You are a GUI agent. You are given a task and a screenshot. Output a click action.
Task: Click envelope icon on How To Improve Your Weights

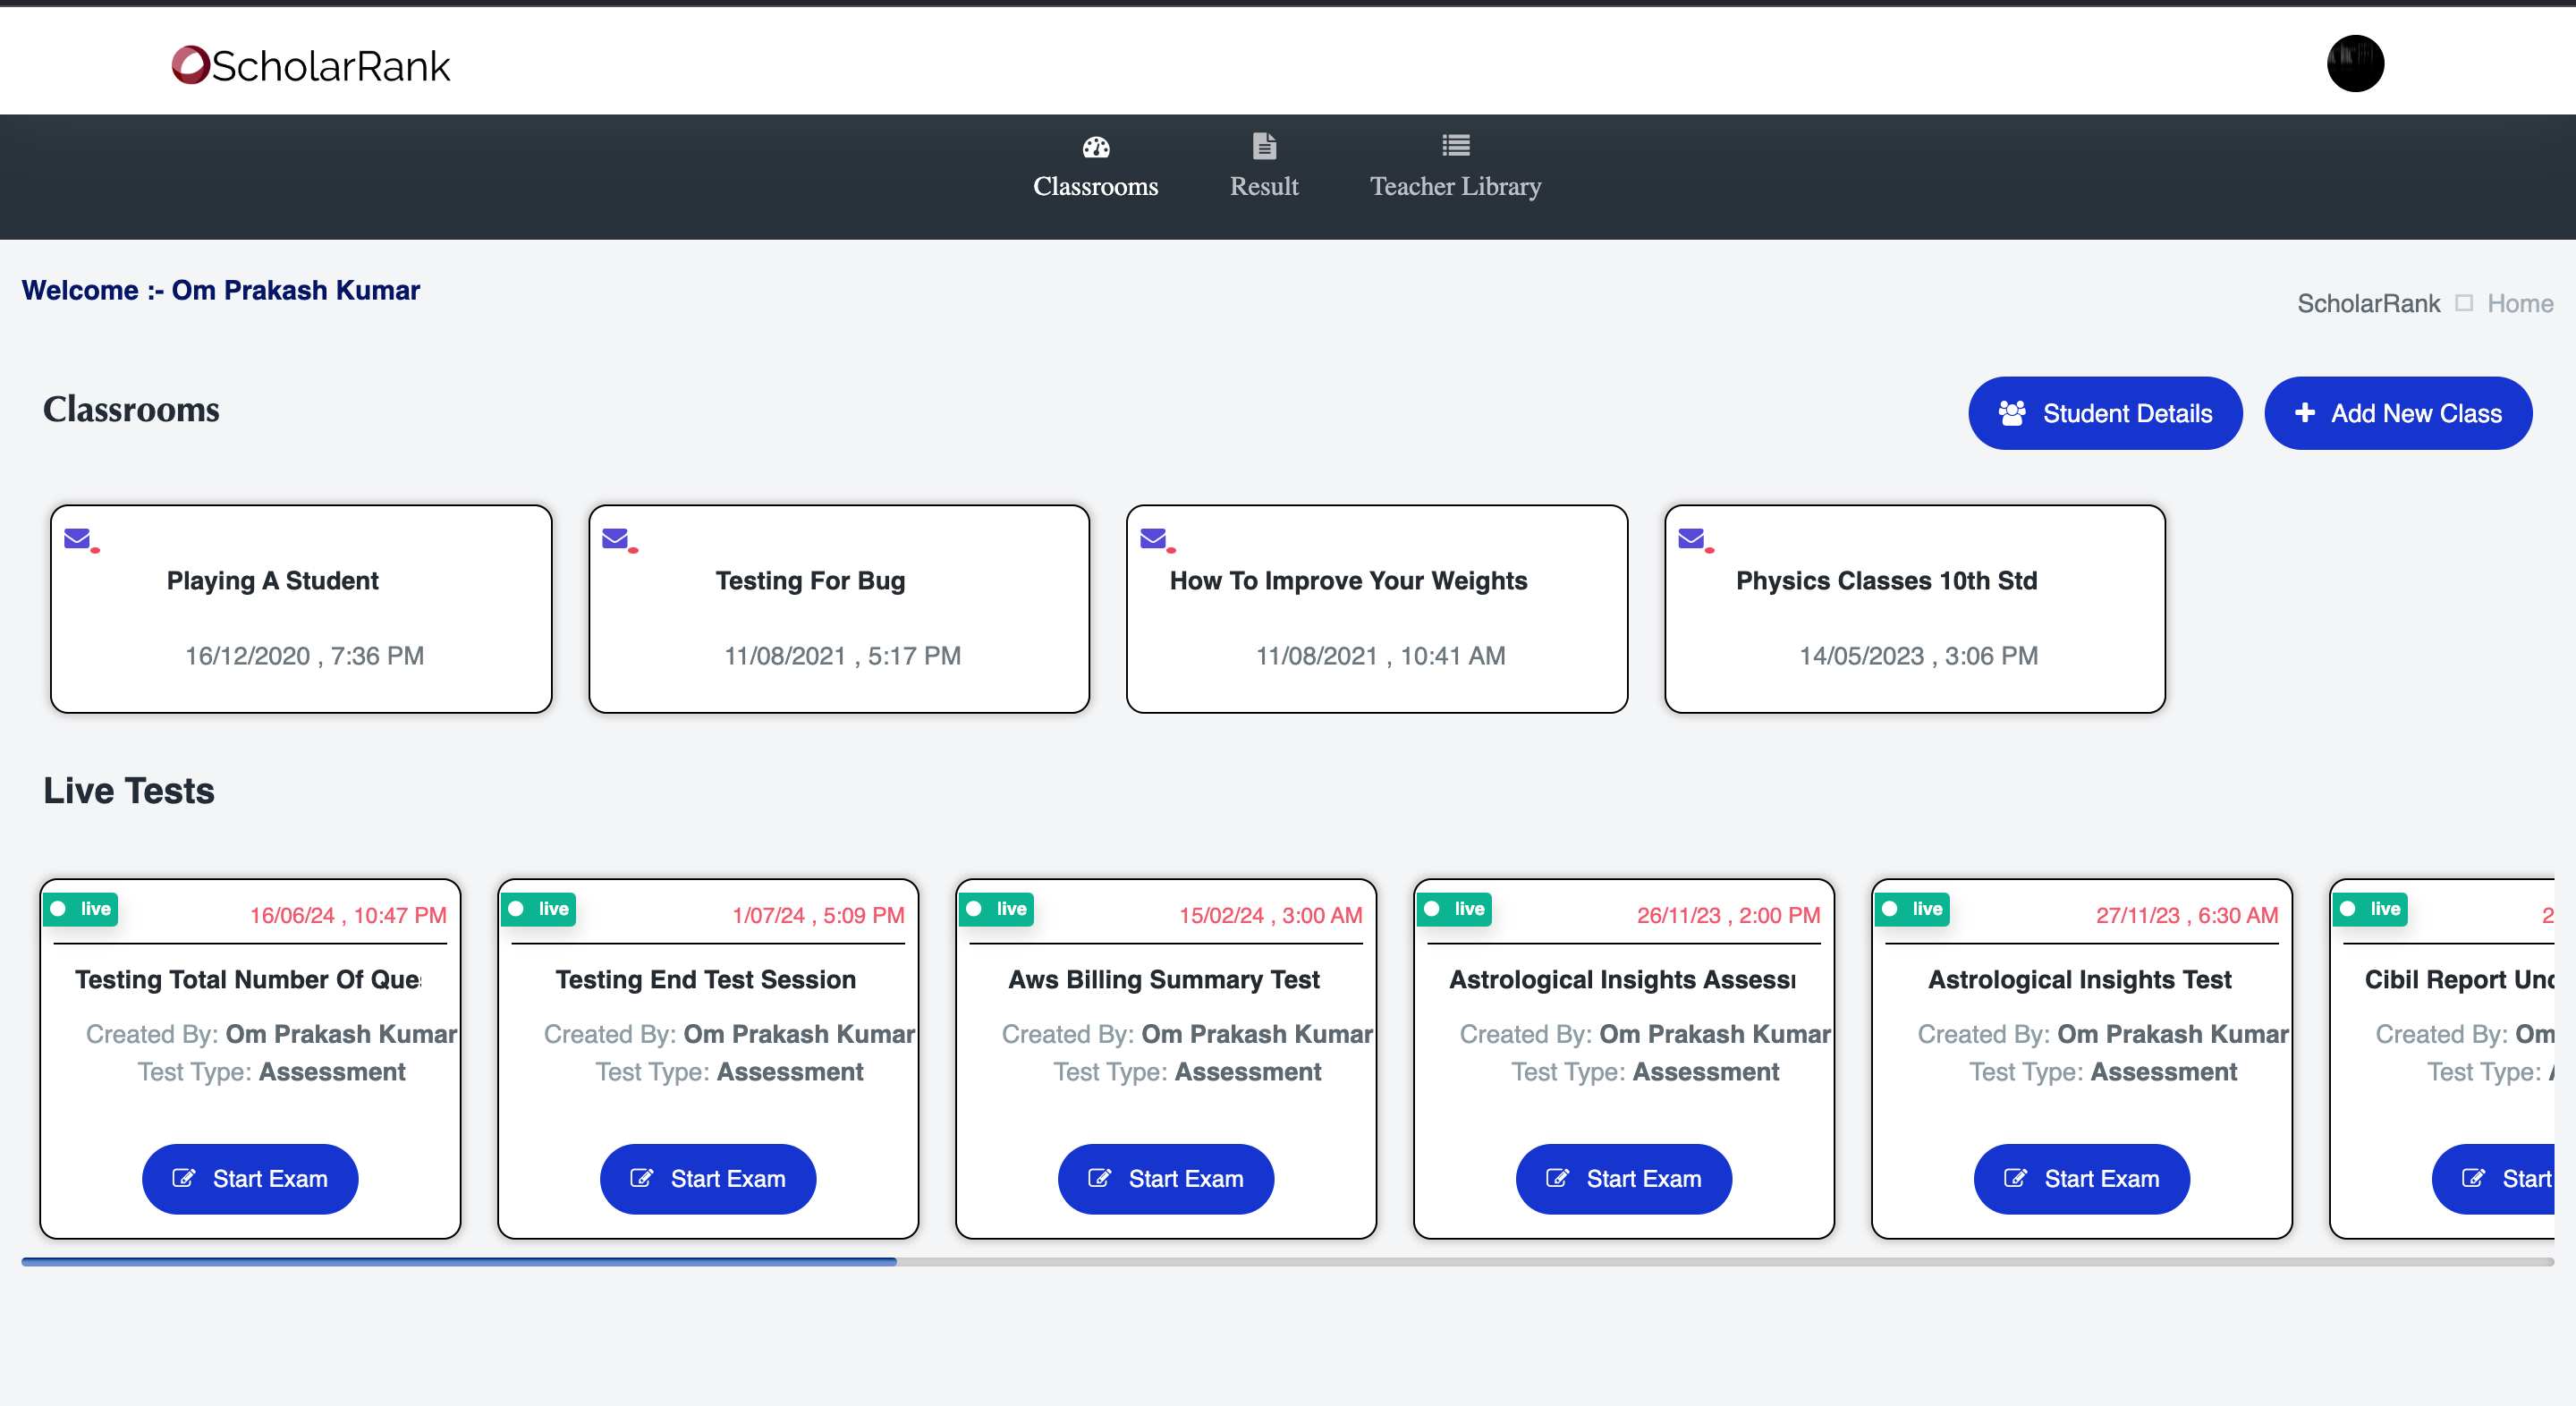point(1153,539)
